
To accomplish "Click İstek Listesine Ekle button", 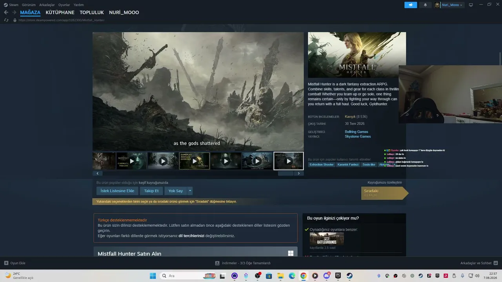I will [x=117, y=191].
